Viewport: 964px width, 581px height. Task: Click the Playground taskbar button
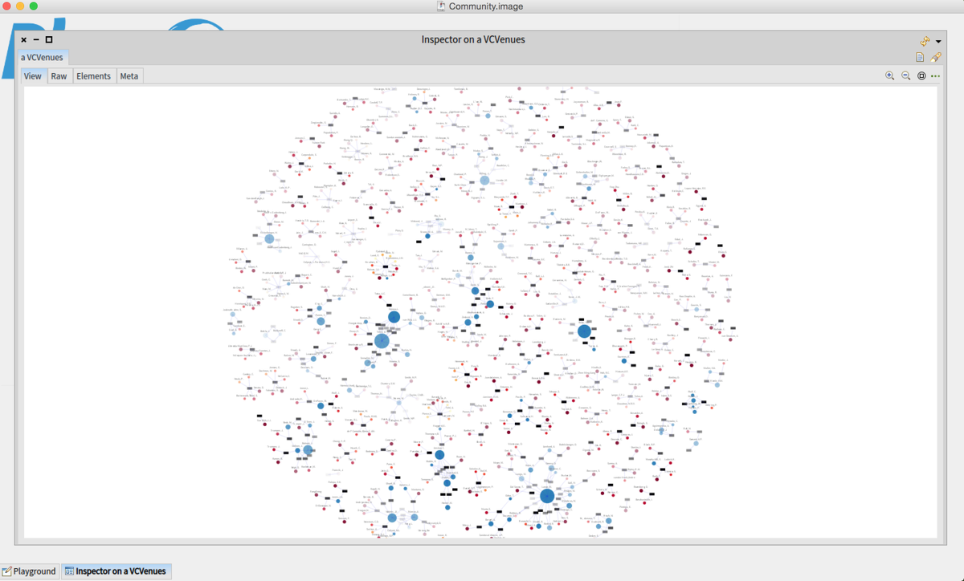[x=29, y=571]
